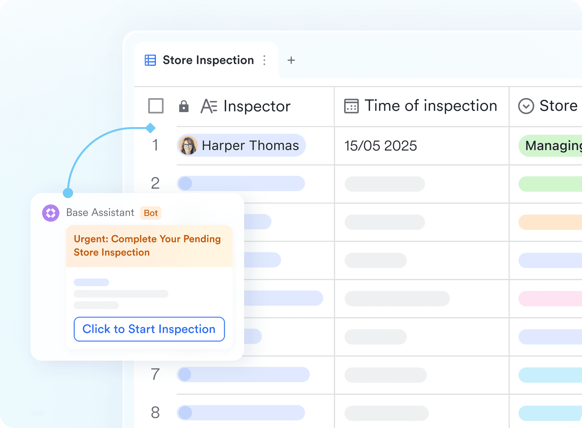Switch to the Store Inspection tab
This screenshot has height=428, width=582.
tap(208, 60)
